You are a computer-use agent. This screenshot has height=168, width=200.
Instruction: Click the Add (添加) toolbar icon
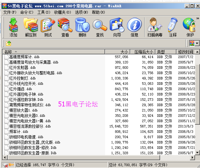(x=13, y=25)
